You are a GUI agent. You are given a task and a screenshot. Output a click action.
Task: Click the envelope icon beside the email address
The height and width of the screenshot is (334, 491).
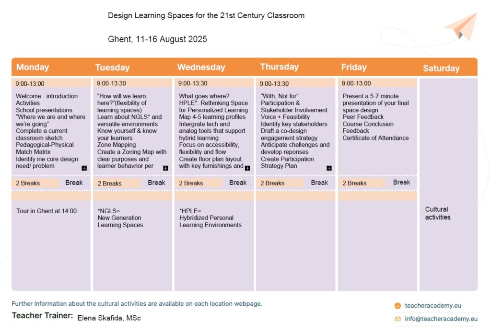(397, 319)
